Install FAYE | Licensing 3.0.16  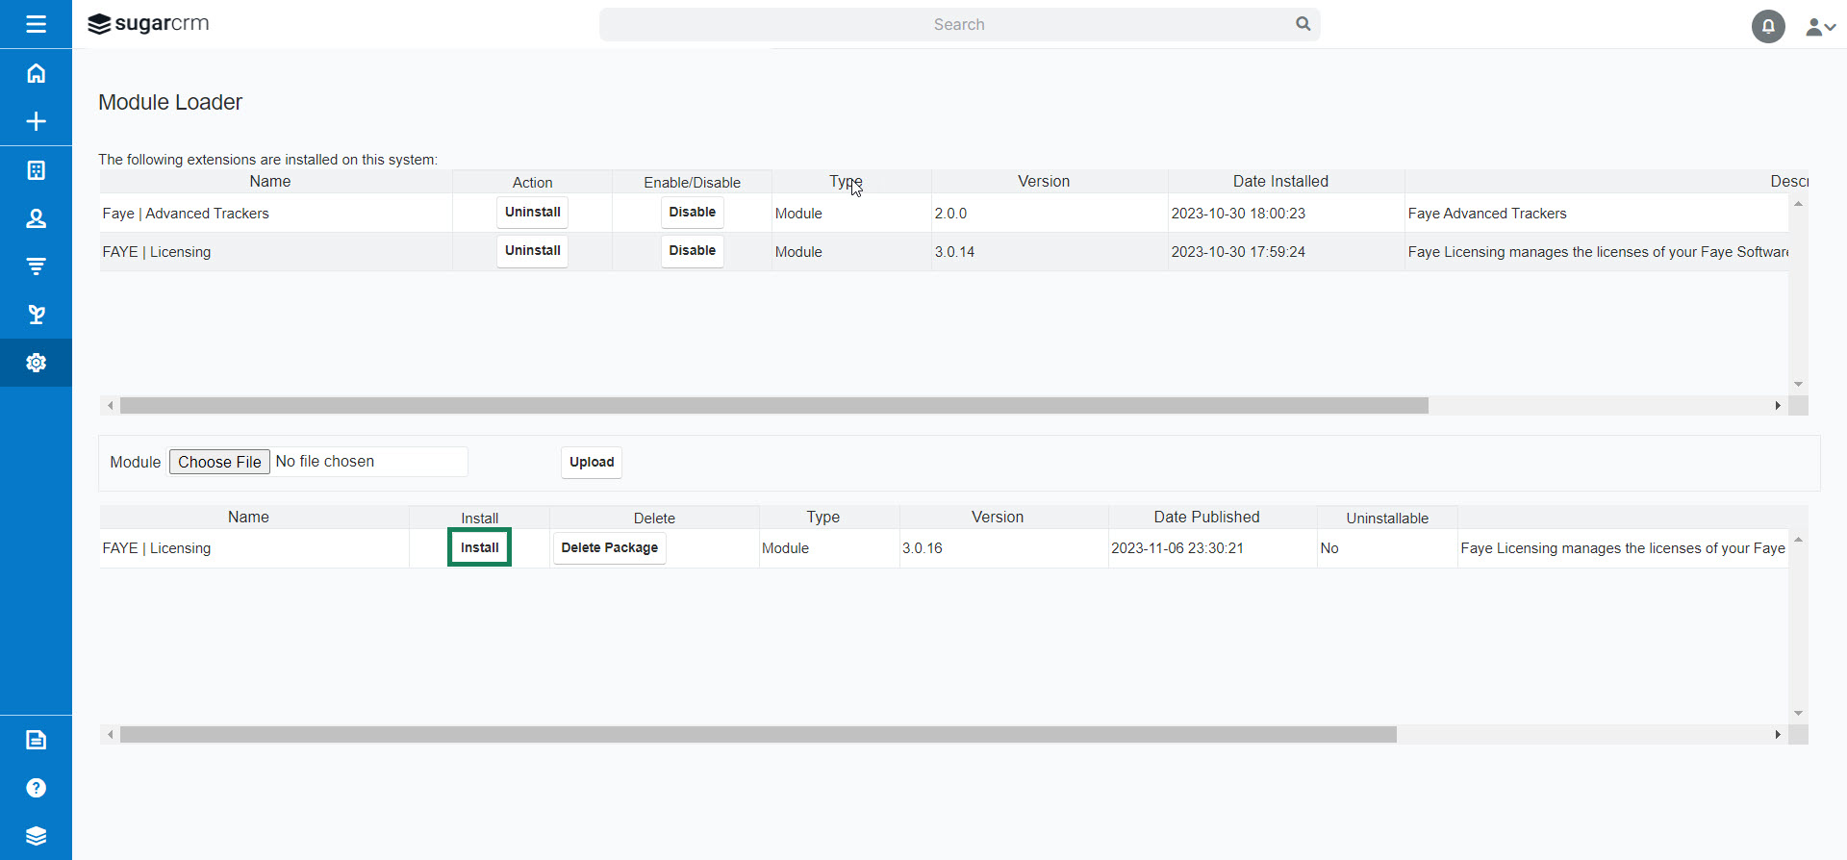click(x=479, y=547)
